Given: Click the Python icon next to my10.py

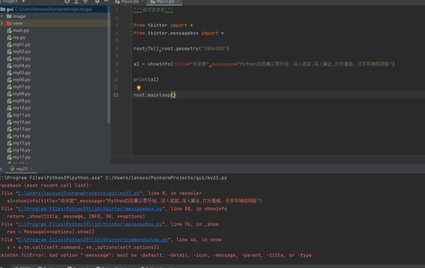Looking at the screenshot, I should tap(9, 108).
